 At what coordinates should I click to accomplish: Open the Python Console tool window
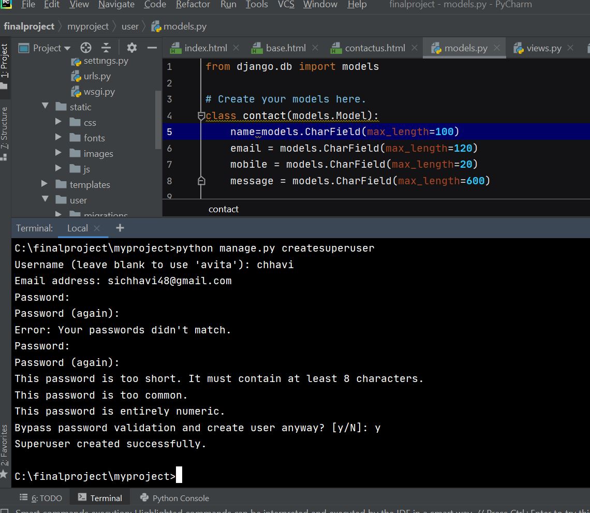point(174,498)
